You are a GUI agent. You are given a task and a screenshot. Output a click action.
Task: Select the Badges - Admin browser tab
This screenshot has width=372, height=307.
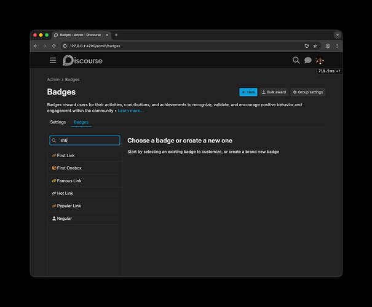(x=81, y=35)
